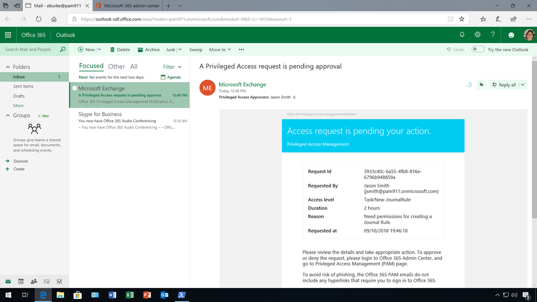Open PowerShell from the taskbar

point(182,295)
